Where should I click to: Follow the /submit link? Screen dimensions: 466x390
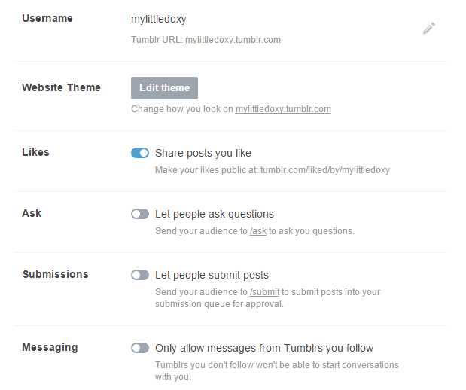click(265, 292)
